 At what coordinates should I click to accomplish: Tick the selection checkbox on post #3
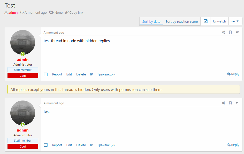tap(45, 145)
